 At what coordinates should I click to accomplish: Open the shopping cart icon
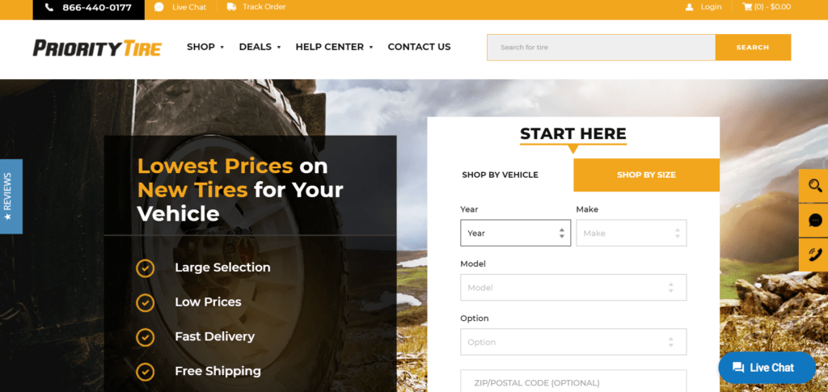click(x=747, y=6)
